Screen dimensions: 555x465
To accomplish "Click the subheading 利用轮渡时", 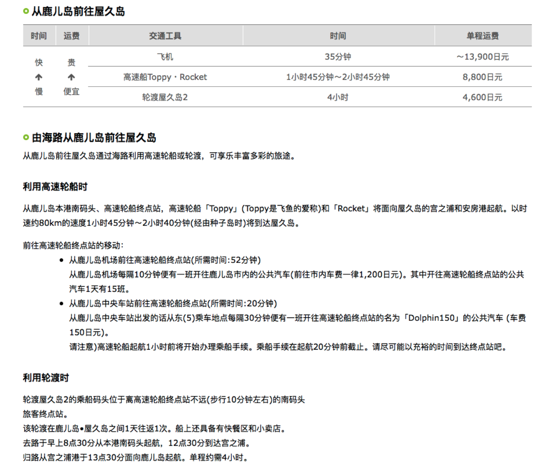I will [x=46, y=378].
